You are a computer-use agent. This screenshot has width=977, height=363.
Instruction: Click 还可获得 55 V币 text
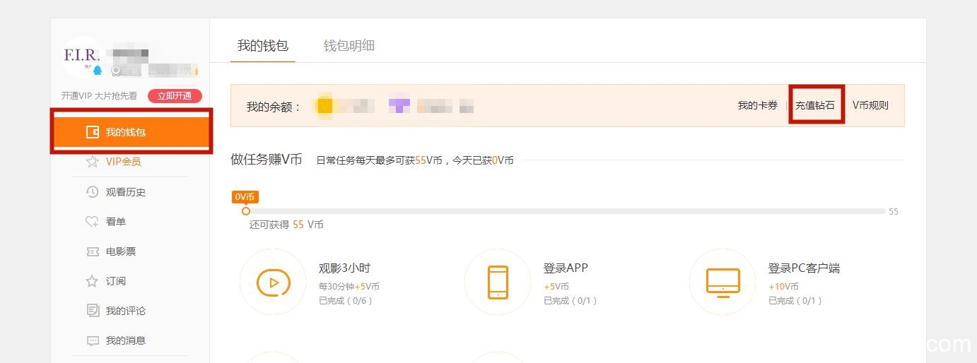286,225
